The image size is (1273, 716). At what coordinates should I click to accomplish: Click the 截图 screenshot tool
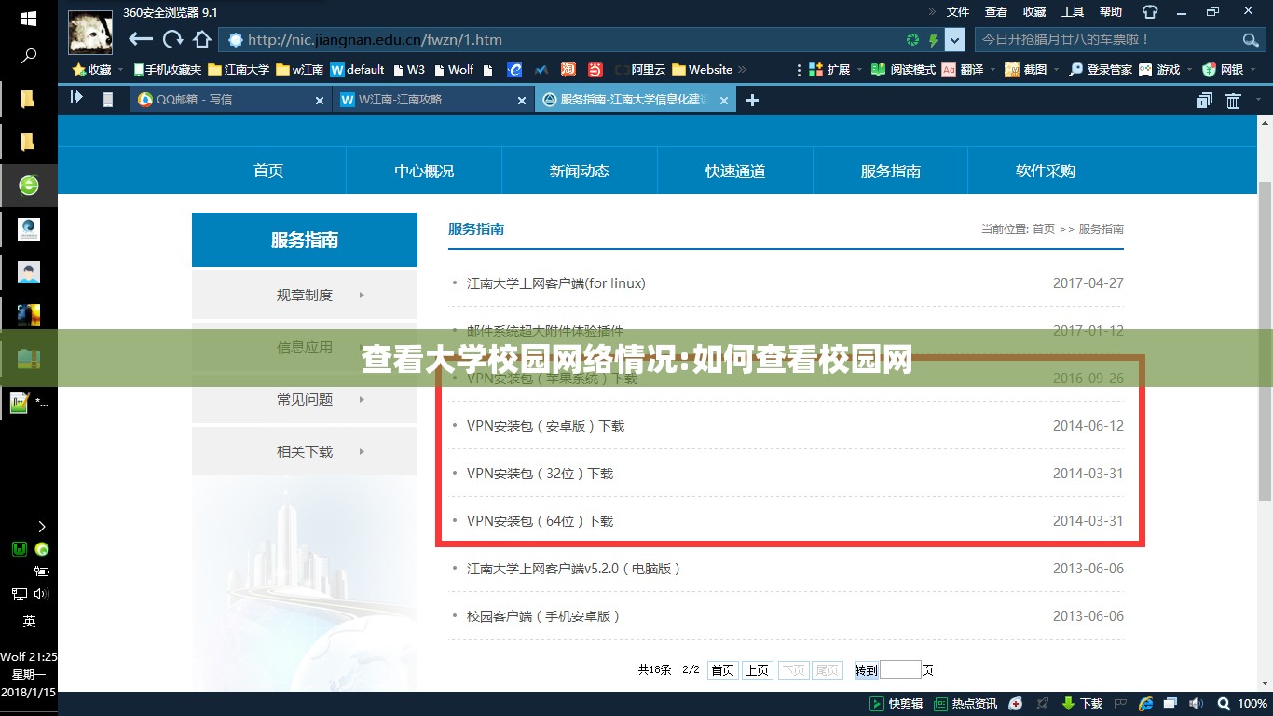[1027, 70]
